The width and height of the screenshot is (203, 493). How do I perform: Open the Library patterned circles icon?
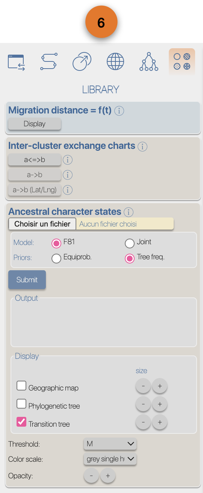[x=182, y=62]
